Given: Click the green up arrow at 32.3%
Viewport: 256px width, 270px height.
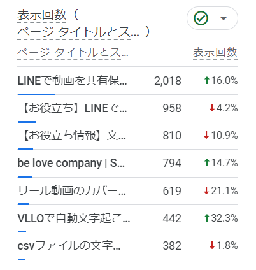Looking at the screenshot, I should click(x=206, y=218).
